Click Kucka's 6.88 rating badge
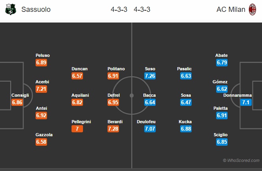Image resolution: width=262 pixels, height=171 pixels. click(x=186, y=129)
